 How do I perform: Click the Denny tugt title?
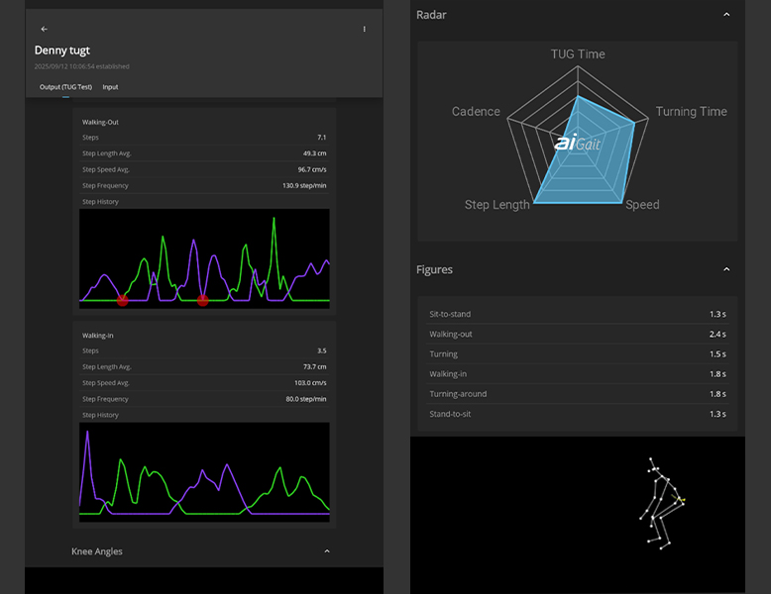62,50
